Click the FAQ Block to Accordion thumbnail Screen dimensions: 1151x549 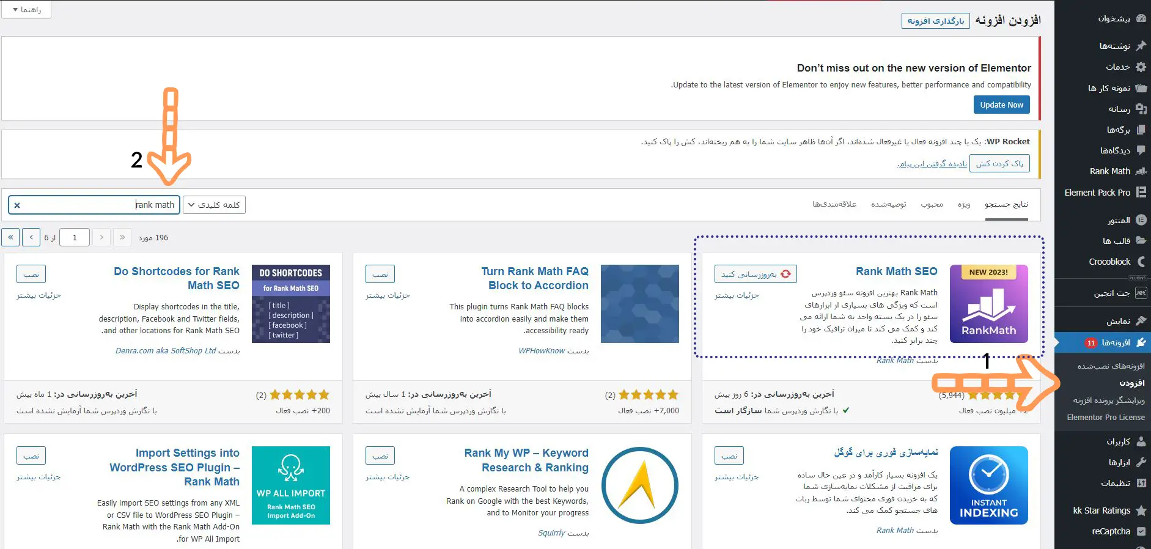point(640,304)
